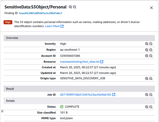Viewport: 159px width, 122px height.
Task: Exclude filter for Origin type row
Action: (x=151, y=79)
